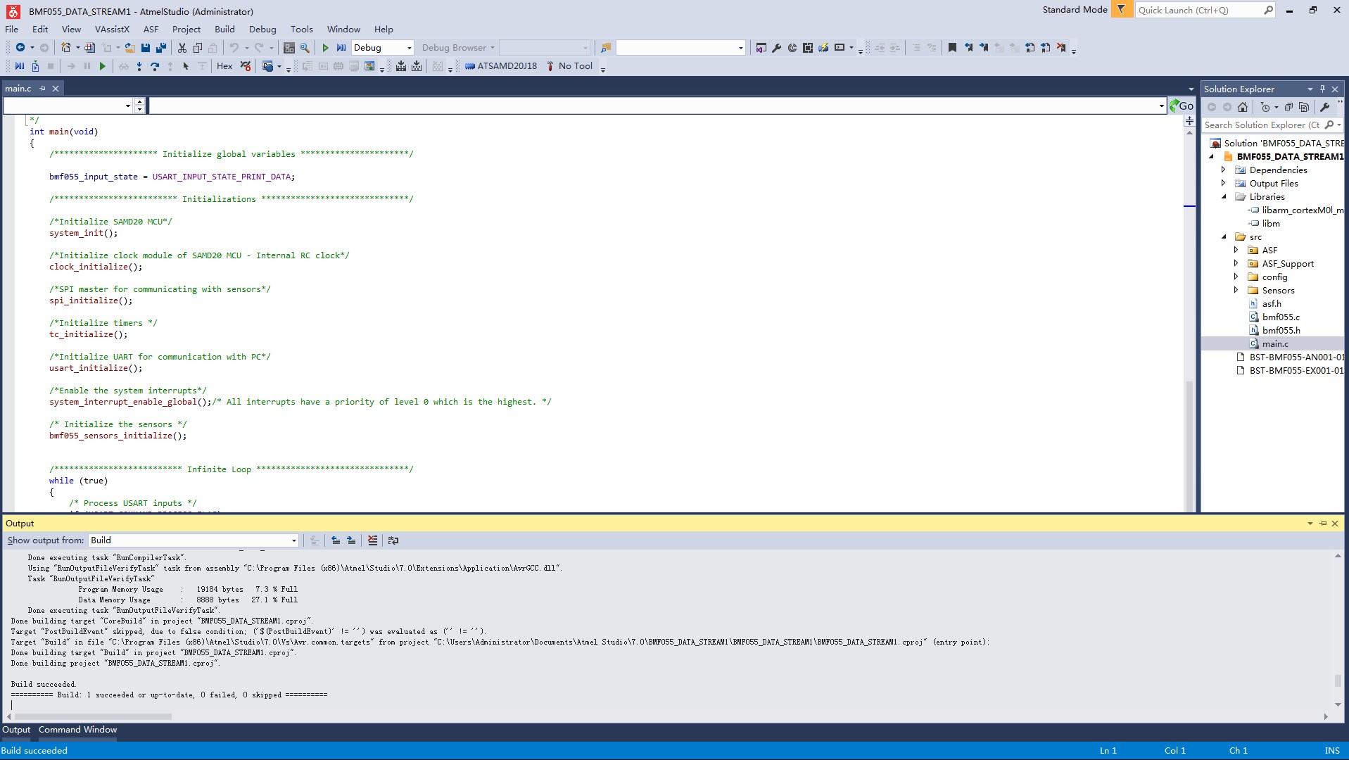
Task: Click the Go button
Action: (x=1182, y=106)
